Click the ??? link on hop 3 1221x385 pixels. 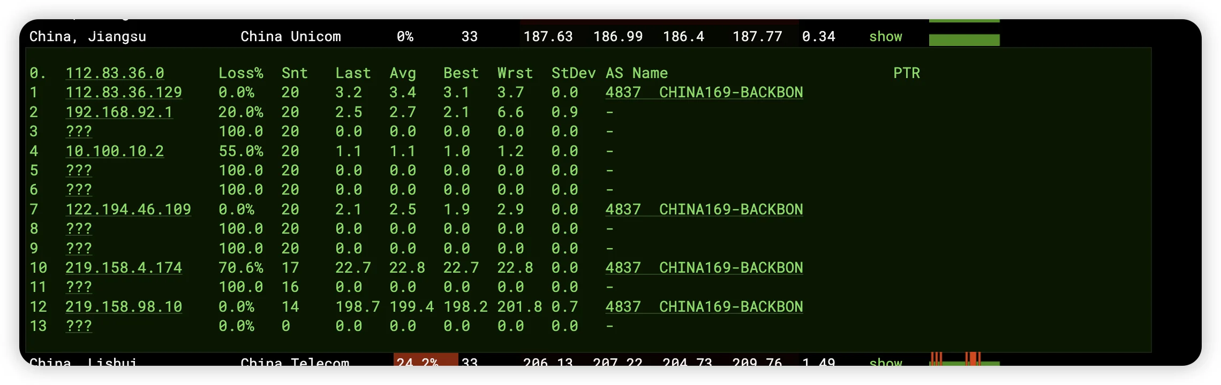coord(79,132)
